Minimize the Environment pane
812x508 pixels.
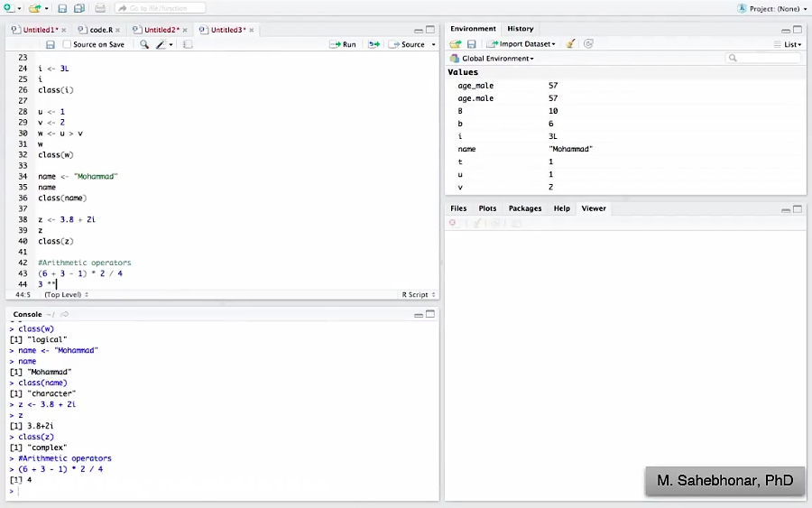[x=786, y=31]
